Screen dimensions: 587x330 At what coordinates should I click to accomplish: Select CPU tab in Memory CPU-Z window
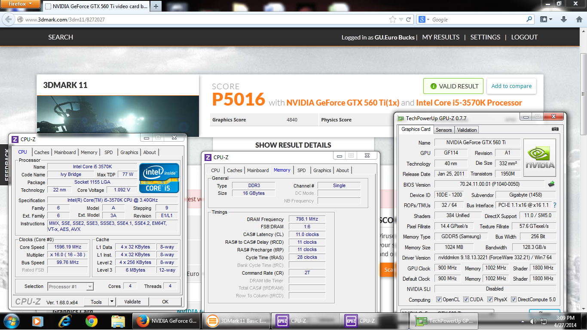click(x=216, y=170)
